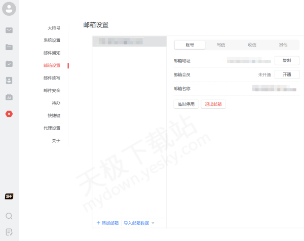Select the 其他 tab
304x241 pixels.
tap(283, 45)
